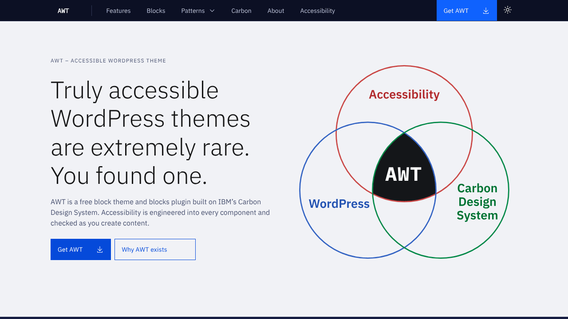The height and width of the screenshot is (319, 568).
Task: Open the Carbon nav link
Action: coord(241,11)
